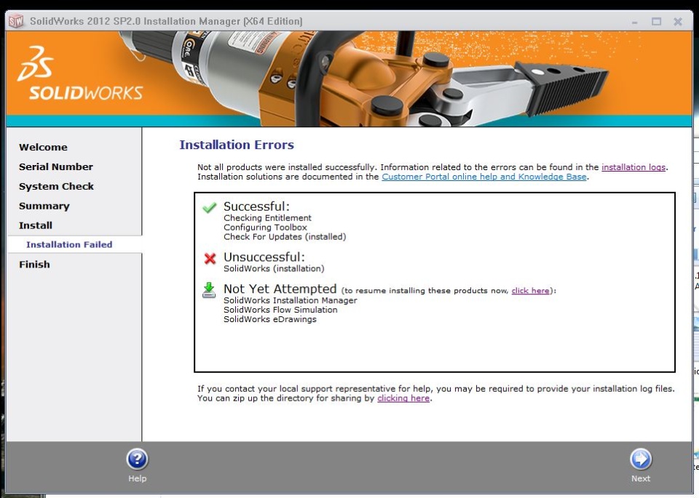The image size is (699, 498).
Task: Click the green Successful checkmark icon
Action: pyautogui.click(x=209, y=207)
